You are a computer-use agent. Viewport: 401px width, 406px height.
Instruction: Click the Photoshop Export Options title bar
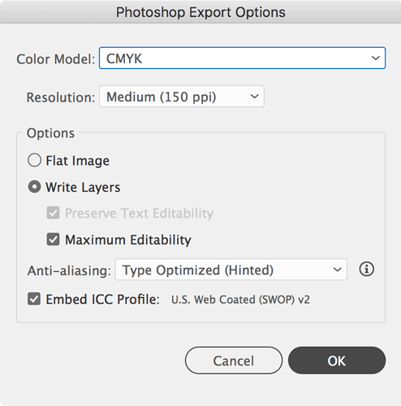coord(200,12)
